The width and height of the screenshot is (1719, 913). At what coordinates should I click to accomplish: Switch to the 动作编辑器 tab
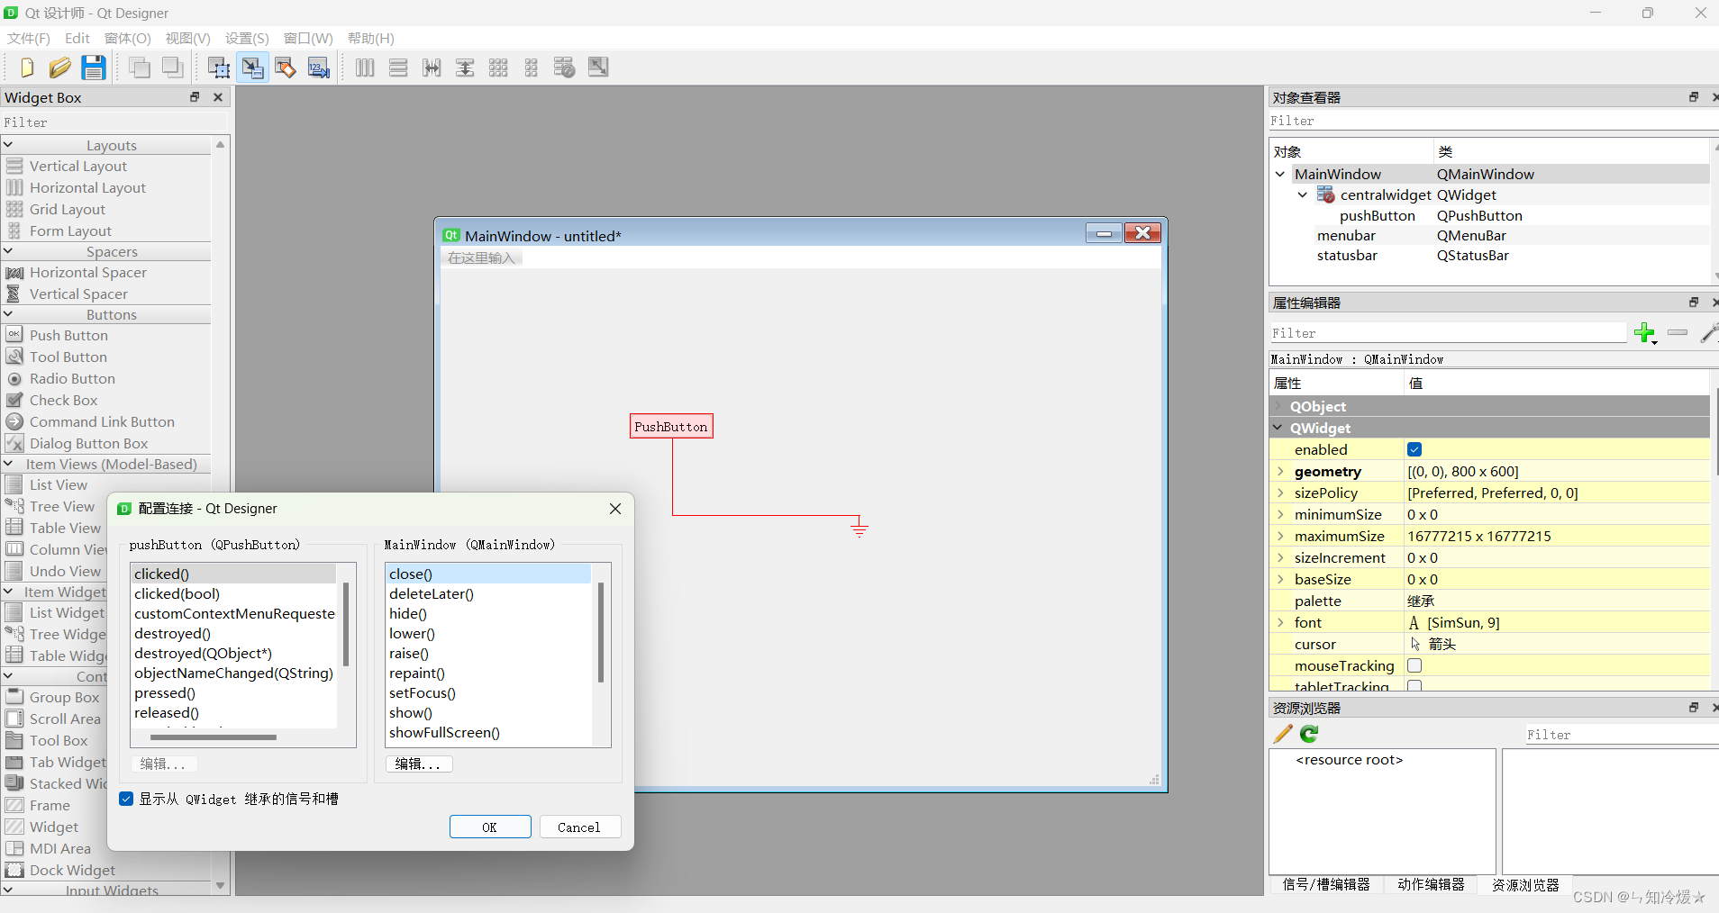pyautogui.click(x=1431, y=884)
